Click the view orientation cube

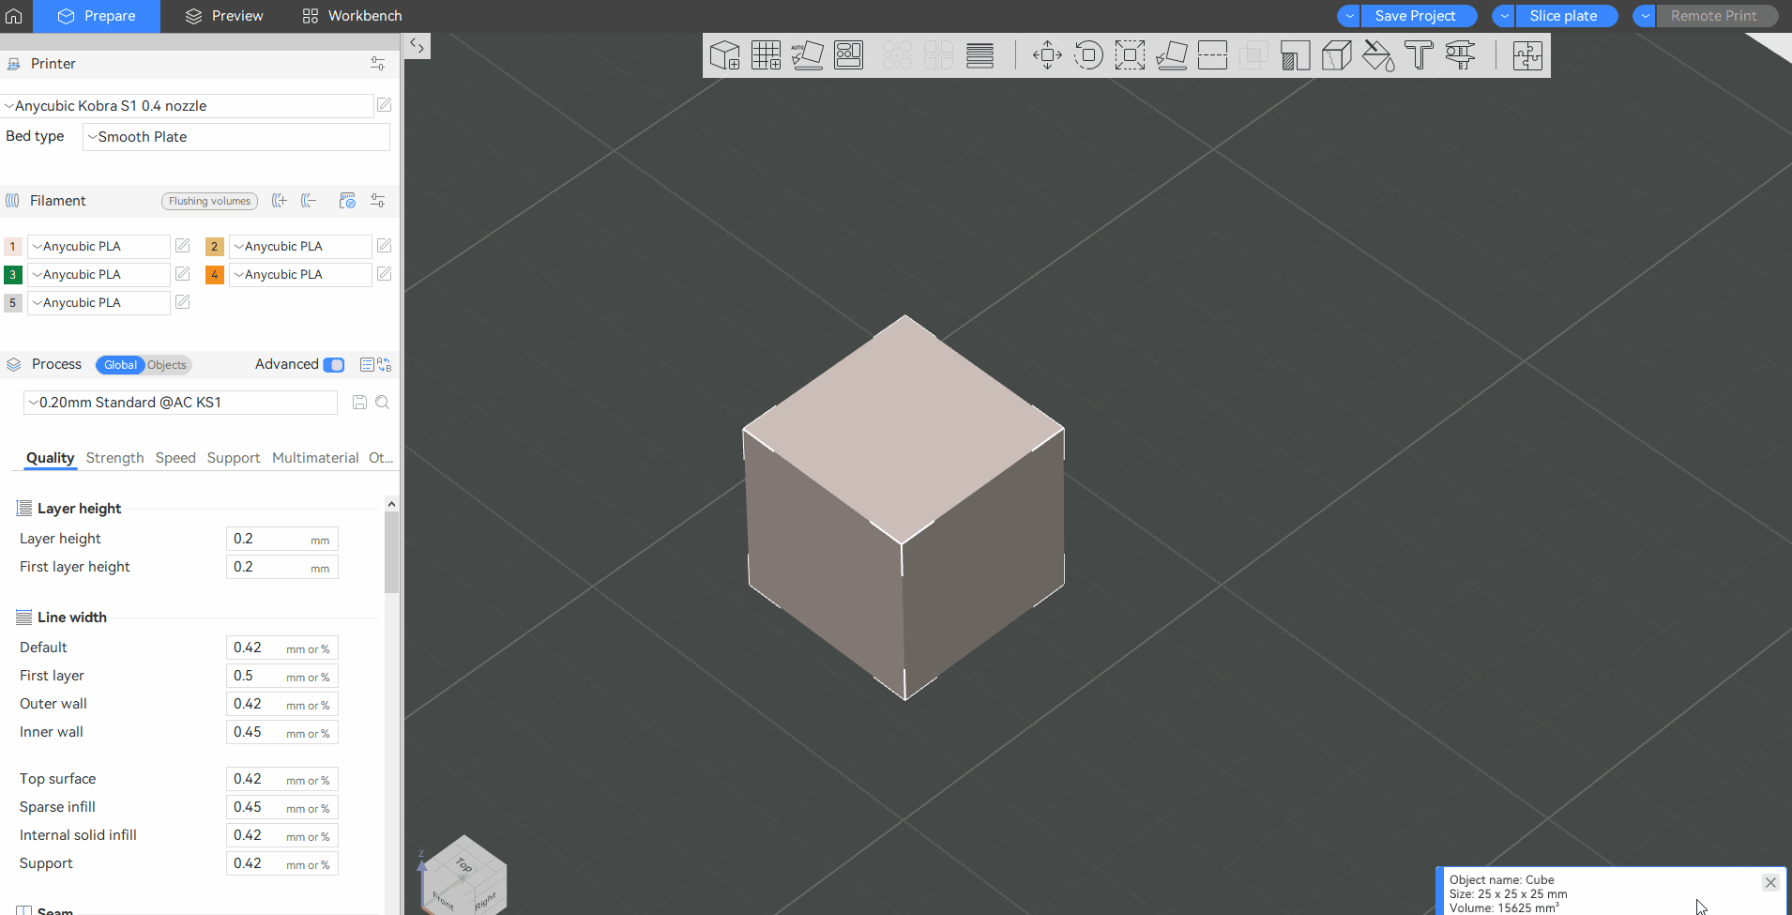click(463, 876)
